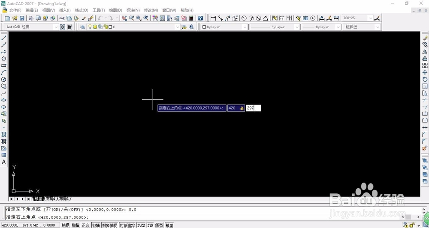Select the Array tool in Modify toolbar

coord(425,65)
